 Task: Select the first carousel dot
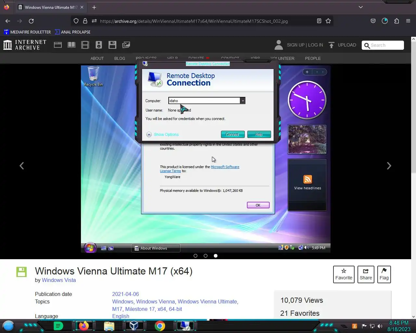pyautogui.click(x=195, y=256)
